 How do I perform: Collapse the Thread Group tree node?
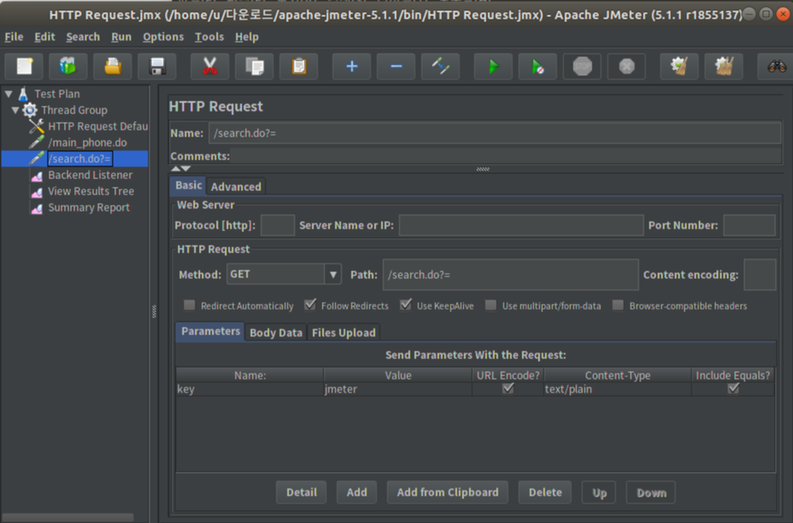pyautogui.click(x=15, y=110)
